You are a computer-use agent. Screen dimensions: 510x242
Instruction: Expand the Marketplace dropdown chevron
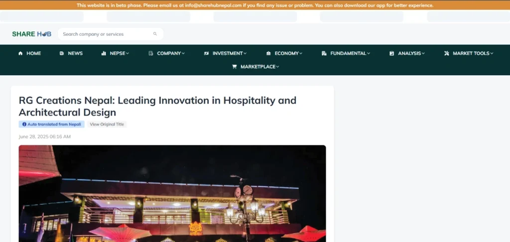(277, 67)
